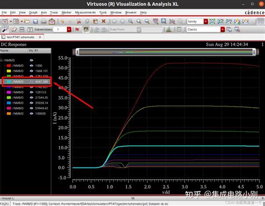Viewport: 265px width, 206px height.
Task: Toggle visibility eye of 59948.43 trace
Action: [31, 108]
